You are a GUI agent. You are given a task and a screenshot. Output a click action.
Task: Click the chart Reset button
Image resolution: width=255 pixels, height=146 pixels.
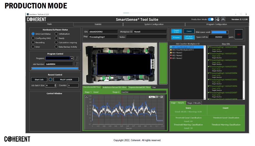point(151,97)
